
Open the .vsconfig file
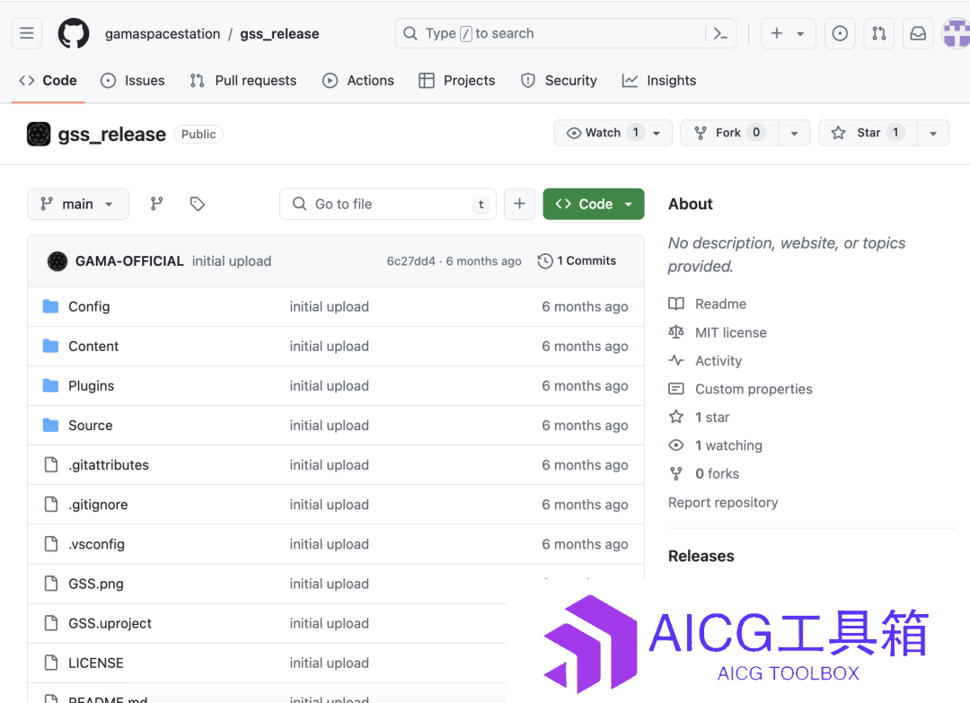[96, 544]
